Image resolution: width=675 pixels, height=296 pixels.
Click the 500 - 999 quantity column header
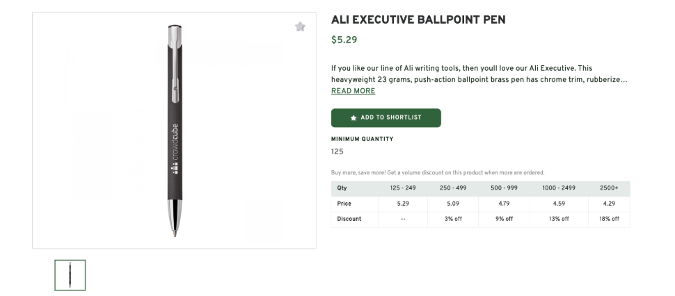point(505,188)
